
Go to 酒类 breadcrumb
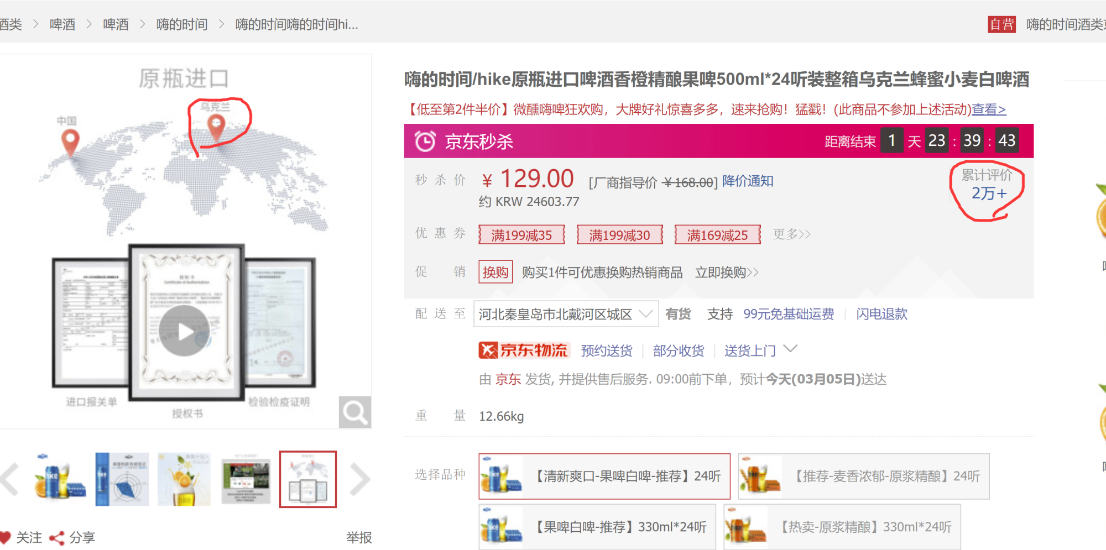point(11,24)
